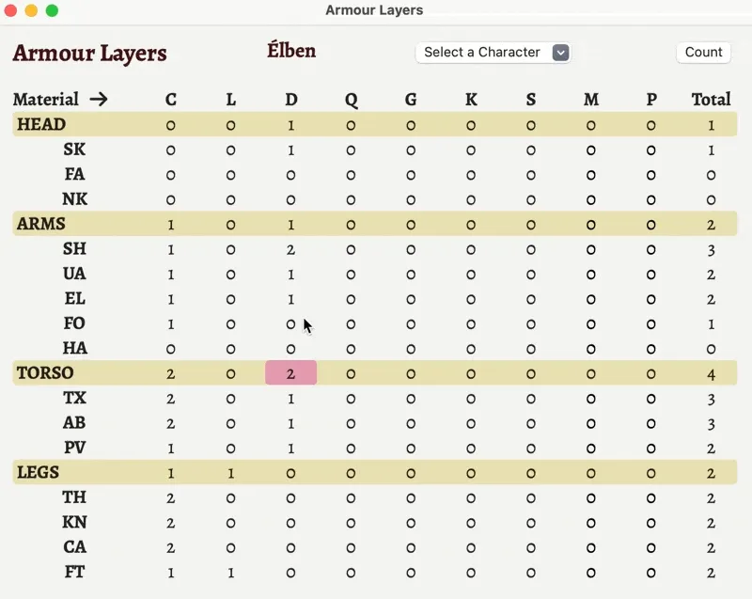This screenshot has width=752, height=599.
Task: Click the Armour Layers heading
Action: pyautogui.click(x=89, y=54)
